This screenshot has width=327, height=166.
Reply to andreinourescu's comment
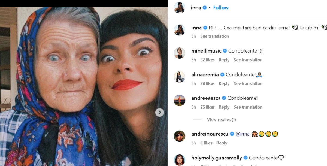point(222,143)
